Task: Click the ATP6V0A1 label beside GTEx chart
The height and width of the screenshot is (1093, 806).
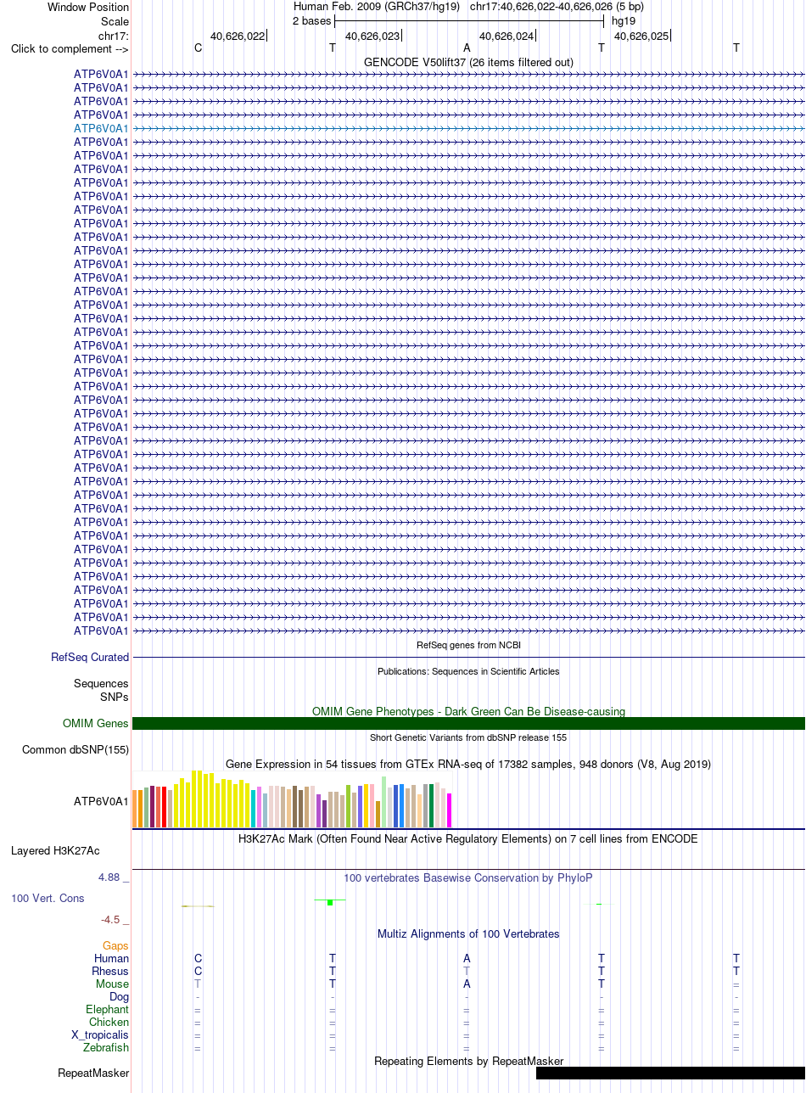Action: (101, 801)
